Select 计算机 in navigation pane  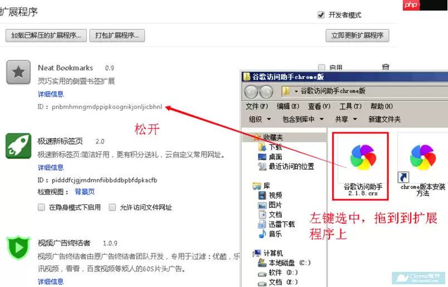coord(268,253)
